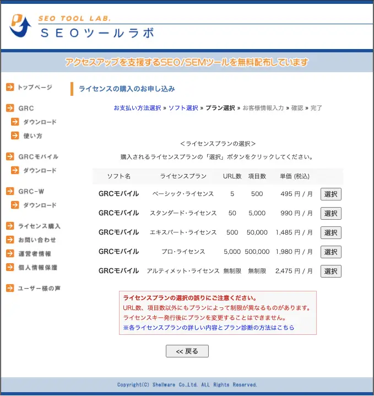374x396 pixels.
Task: Select the ベーシック・ライセンス plan button
Action: point(331,194)
